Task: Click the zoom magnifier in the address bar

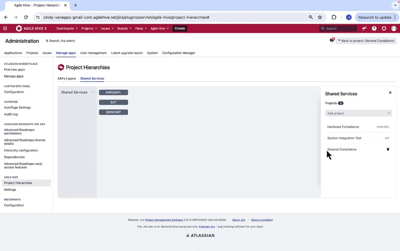Action: pyautogui.click(x=311, y=17)
